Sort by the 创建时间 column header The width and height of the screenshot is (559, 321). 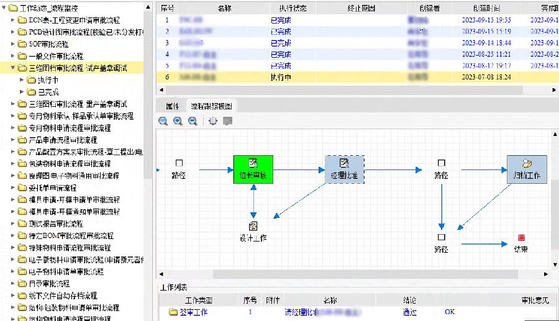(486, 8)
